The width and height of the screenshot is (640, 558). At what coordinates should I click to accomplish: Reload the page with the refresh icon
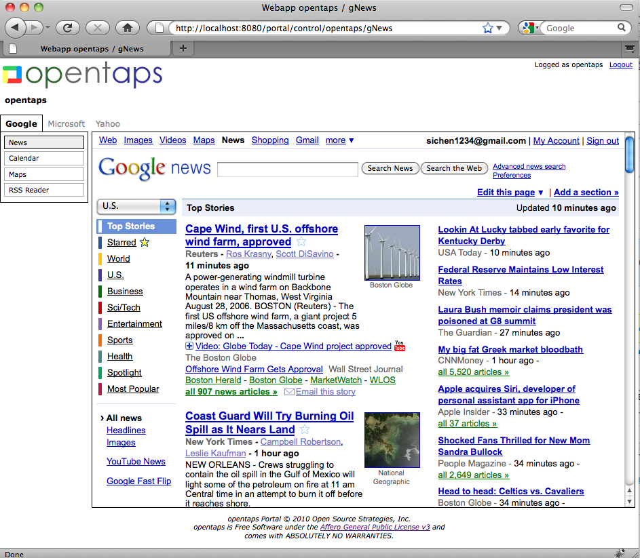[68, 28]
